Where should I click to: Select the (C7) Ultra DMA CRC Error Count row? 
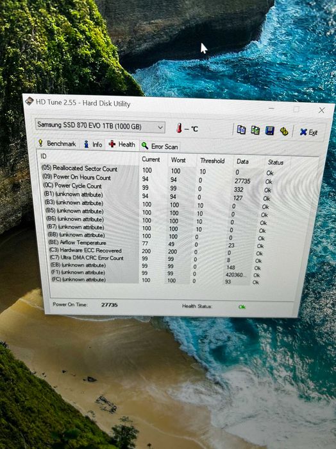pos(156,259)
